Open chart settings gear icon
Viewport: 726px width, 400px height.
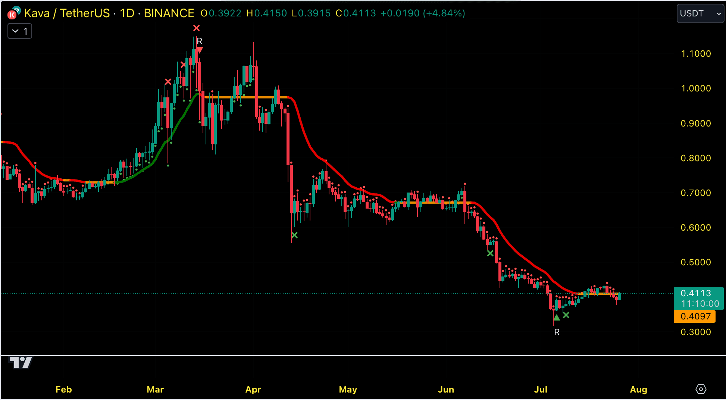click(701, 389)
